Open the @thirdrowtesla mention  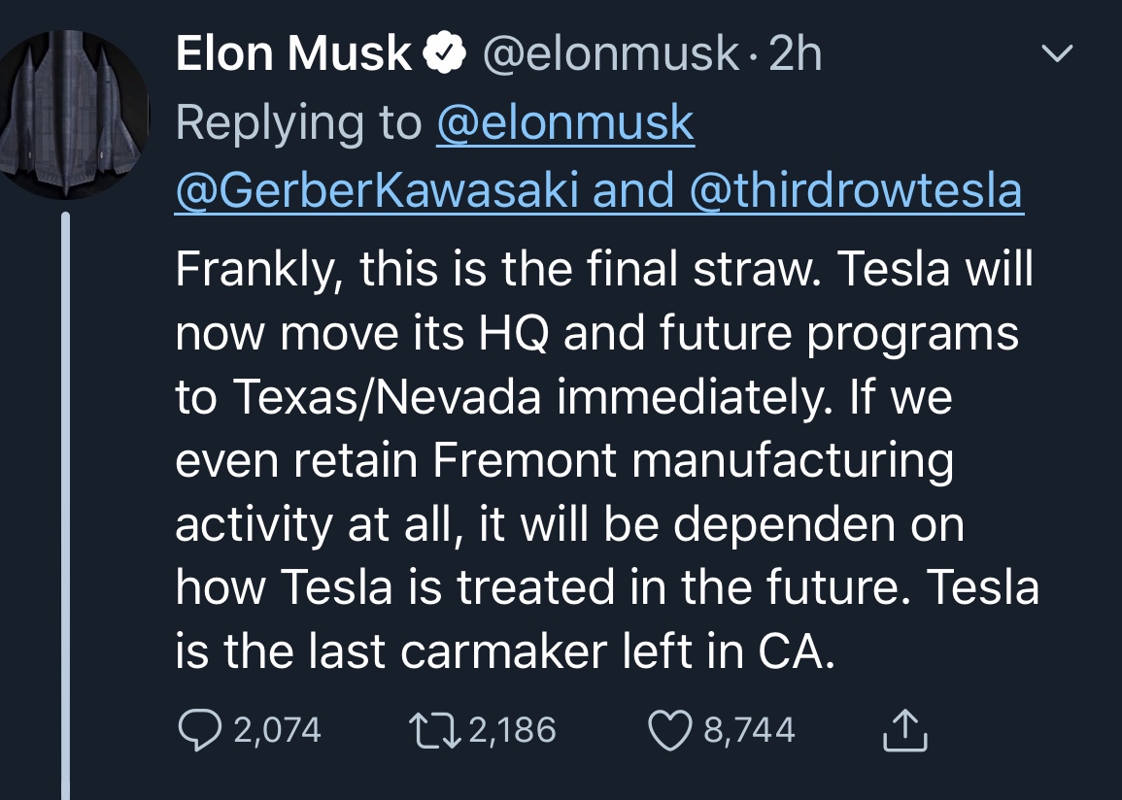(856, 190)
